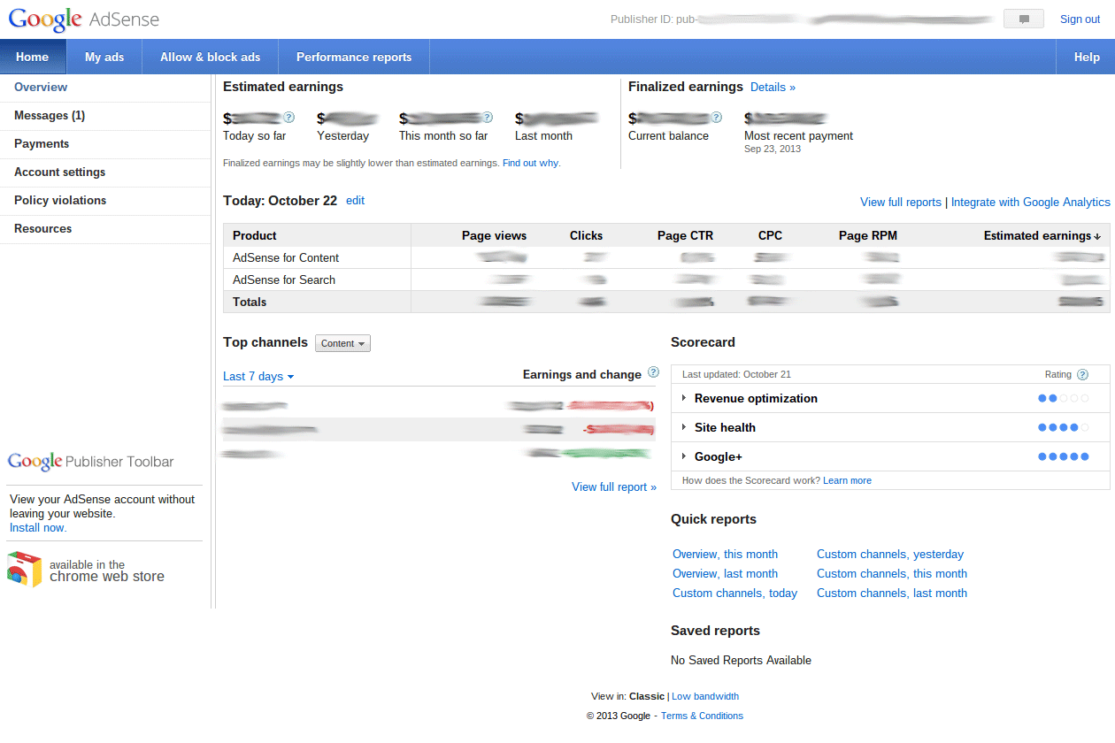Click help icon beside Earnings and change
This screenshot has width=1115, height=743.
click(653, 372)
